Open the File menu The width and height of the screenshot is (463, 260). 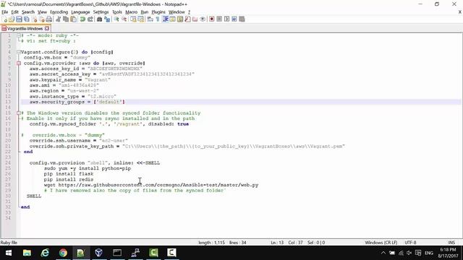coord(5,12)
